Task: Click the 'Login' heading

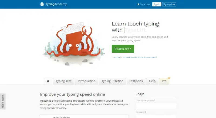Action: click(140, 94)
